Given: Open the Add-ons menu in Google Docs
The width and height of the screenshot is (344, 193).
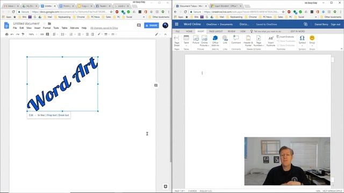Looking at the screenshot, I should (x=74, y=28).
